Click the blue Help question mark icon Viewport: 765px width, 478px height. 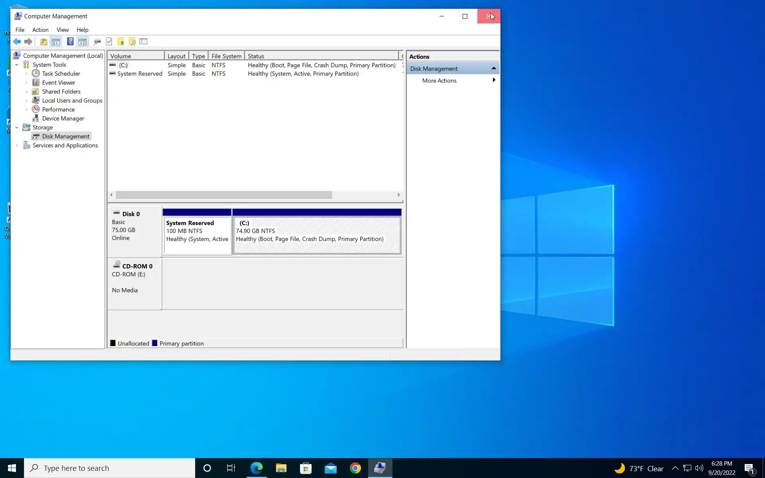tap(70, 41)
